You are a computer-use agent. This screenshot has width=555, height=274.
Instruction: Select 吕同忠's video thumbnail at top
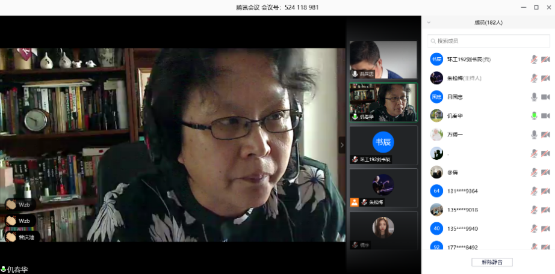(x=383, y=59)
